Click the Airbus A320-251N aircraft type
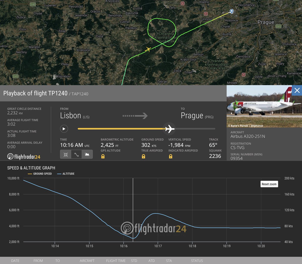The height and width of the screenshot is (264, 302). click(248, 136)
